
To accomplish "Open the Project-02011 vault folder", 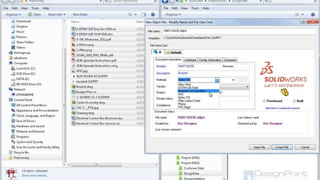I will coord(190,158).
